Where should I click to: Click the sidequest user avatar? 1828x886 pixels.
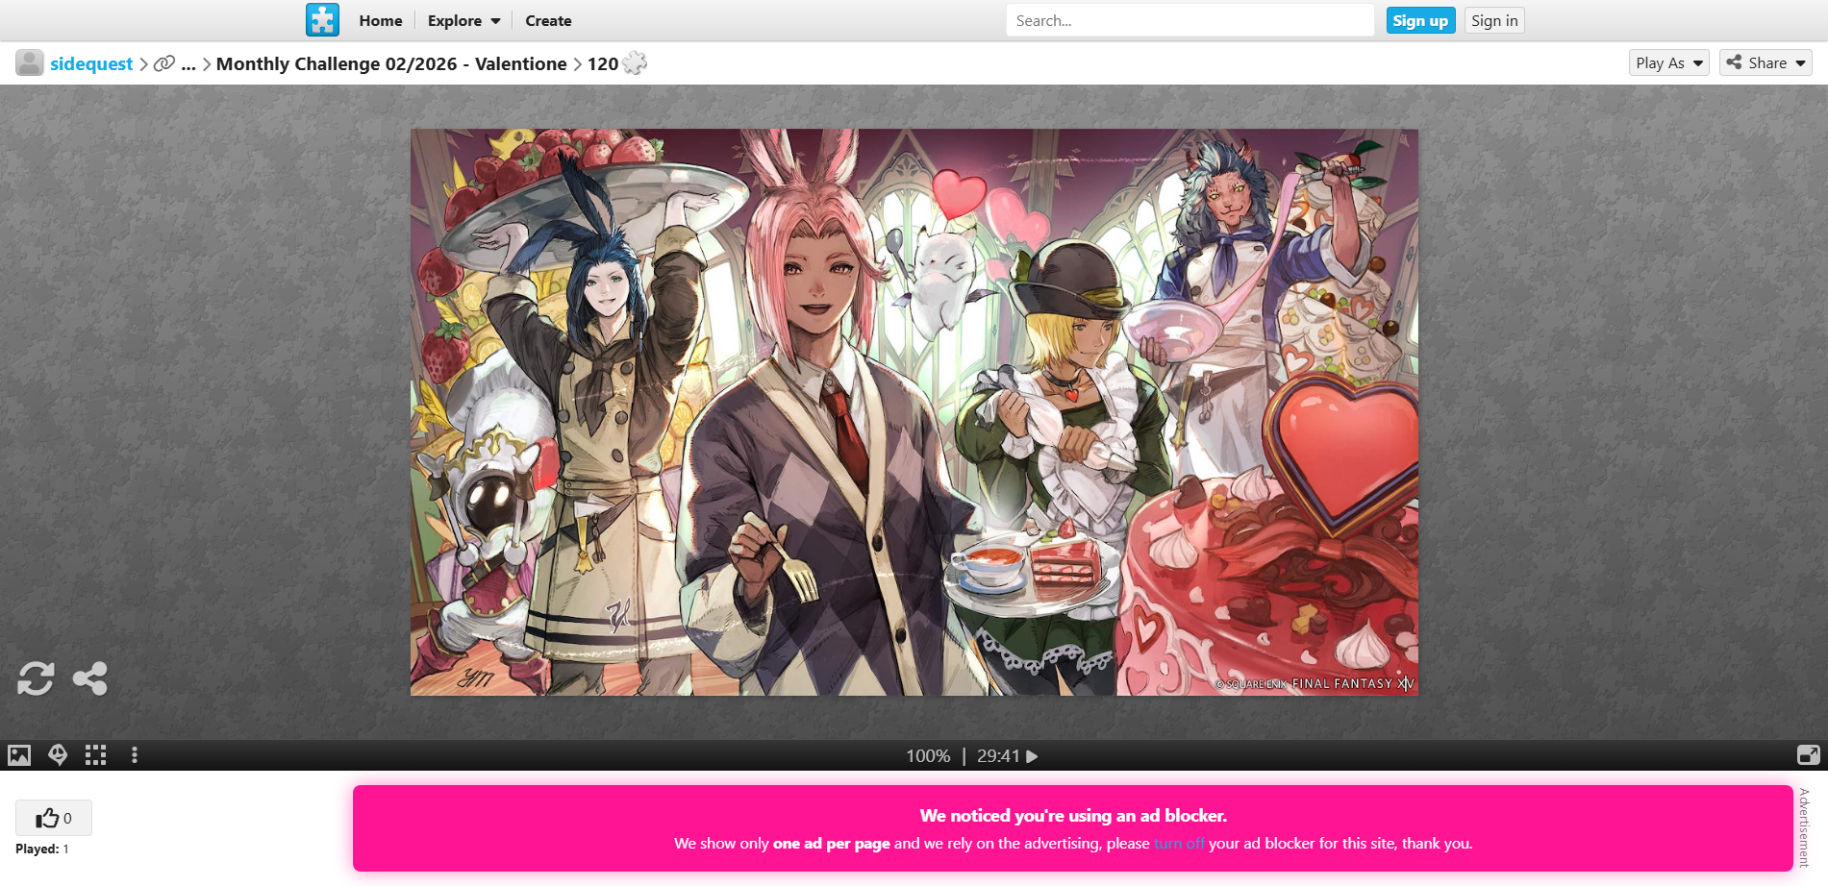tap(29, 63)
